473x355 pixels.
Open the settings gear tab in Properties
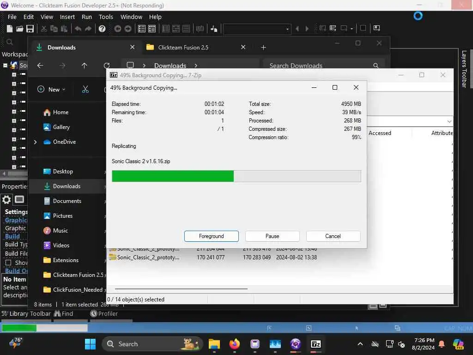(6, 200)
